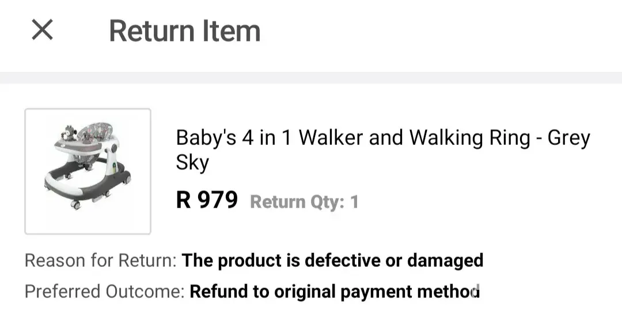Image resolution: width=622 pixels, height=314 pixels.
Task: Click the R 979 price
Action: 207,200
